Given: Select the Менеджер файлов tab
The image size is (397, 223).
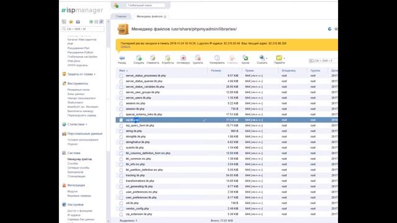Looking at the screenshot, I should coord(149,17).
